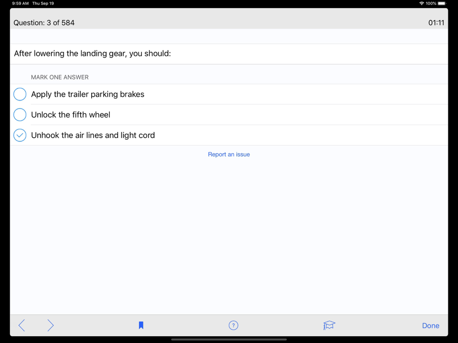458x343 pixels.
Task: Tap the graduation cap study icon
Action: (329, 325)
